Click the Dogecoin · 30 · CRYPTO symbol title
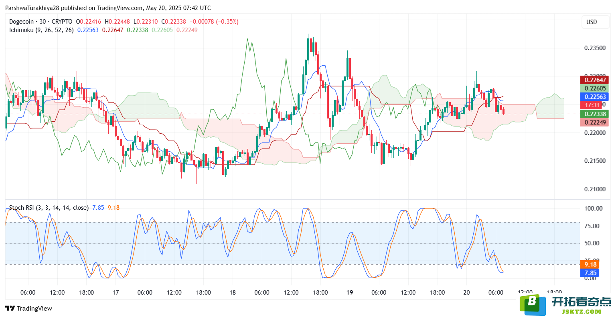Viewport: 616px width, 317px height. click(41, 22)
